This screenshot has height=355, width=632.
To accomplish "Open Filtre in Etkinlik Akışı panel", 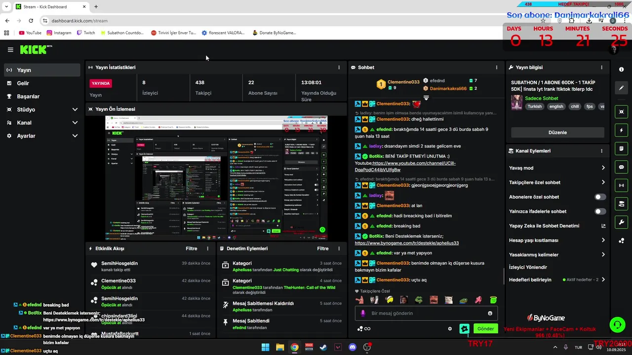I will coord(191,249).
